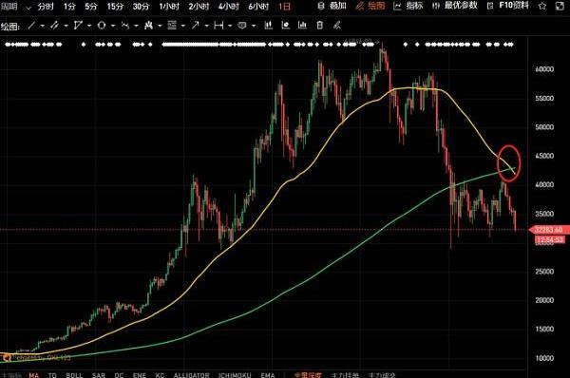Toggle fullscreen chart view icon
The height and width of the screenshot is (378, 570).
coord(560,6)
